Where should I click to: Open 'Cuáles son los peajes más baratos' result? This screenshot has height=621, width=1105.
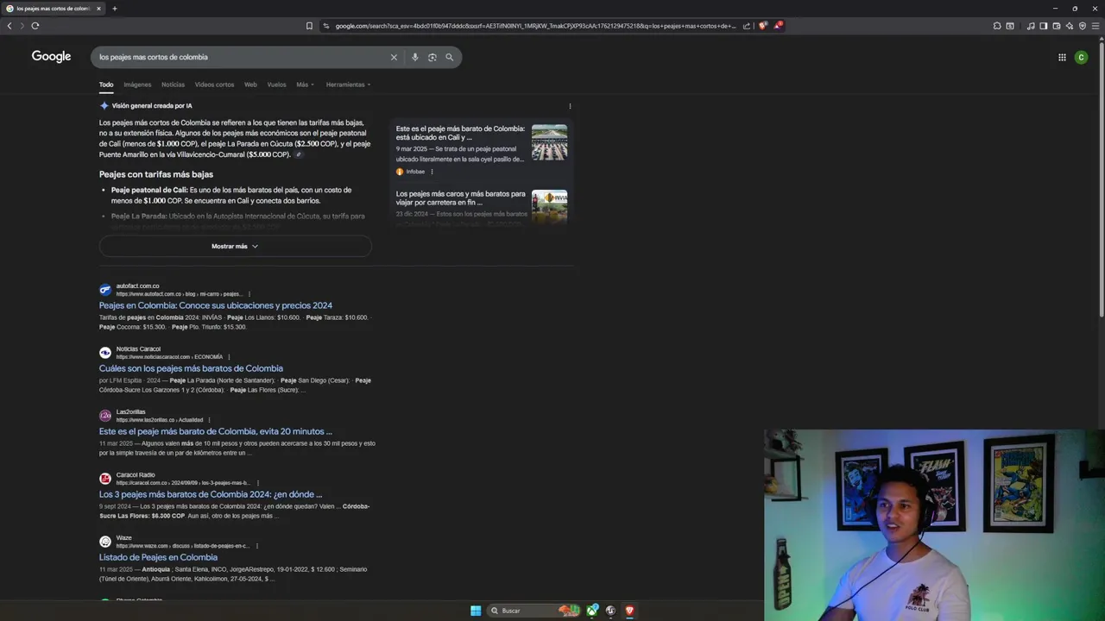(191, 368)
